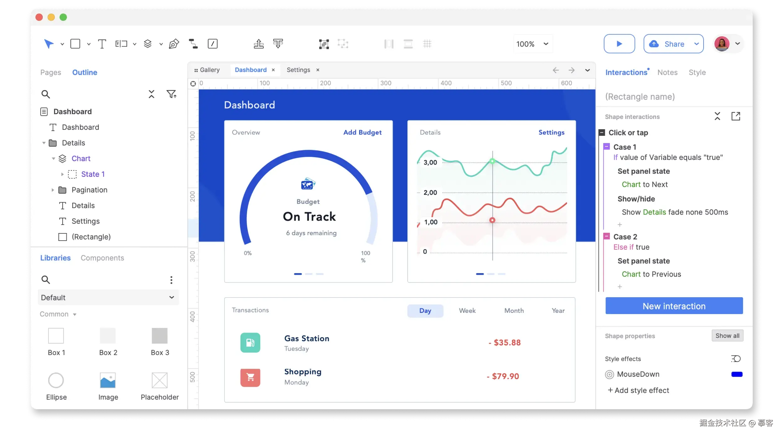The image size is (784, 438).
Task: Open the outline sort and filter icon
Action: 171,94
